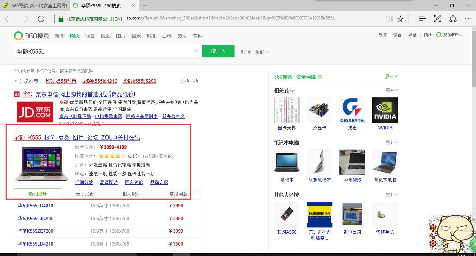The image size is (476, 256).
Task: Select the 热门型号 tab
Action: point(38,194)
